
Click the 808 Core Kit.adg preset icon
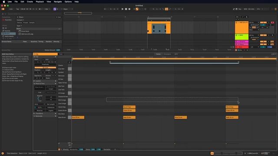point(20,34)
